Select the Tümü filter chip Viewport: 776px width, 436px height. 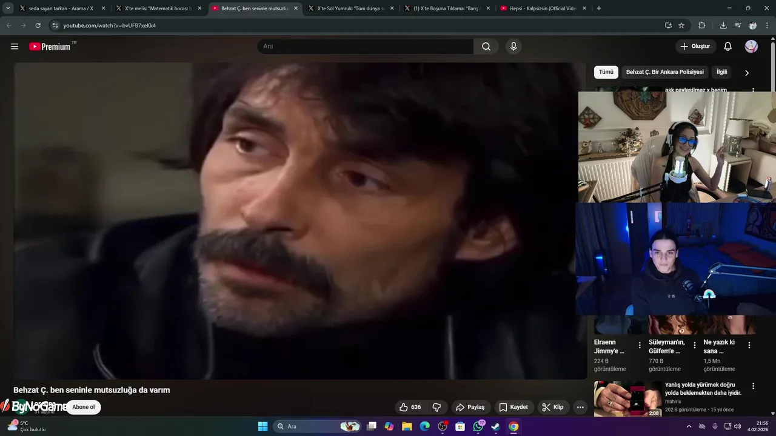click(606, 72)
